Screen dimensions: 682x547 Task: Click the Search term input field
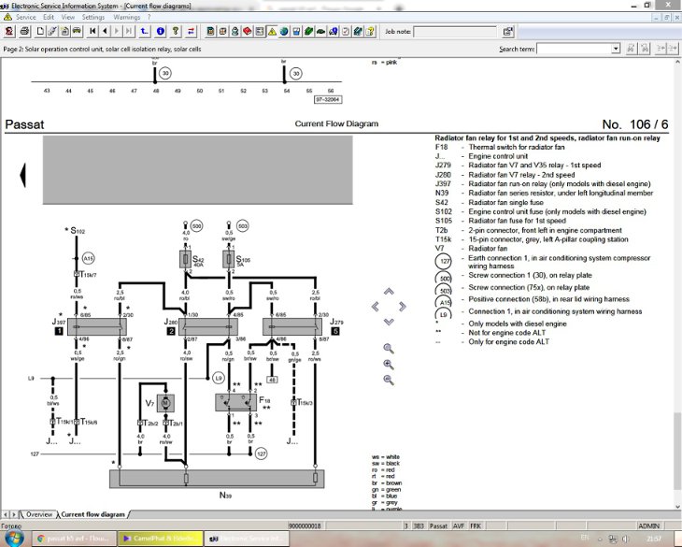point(575,49)
